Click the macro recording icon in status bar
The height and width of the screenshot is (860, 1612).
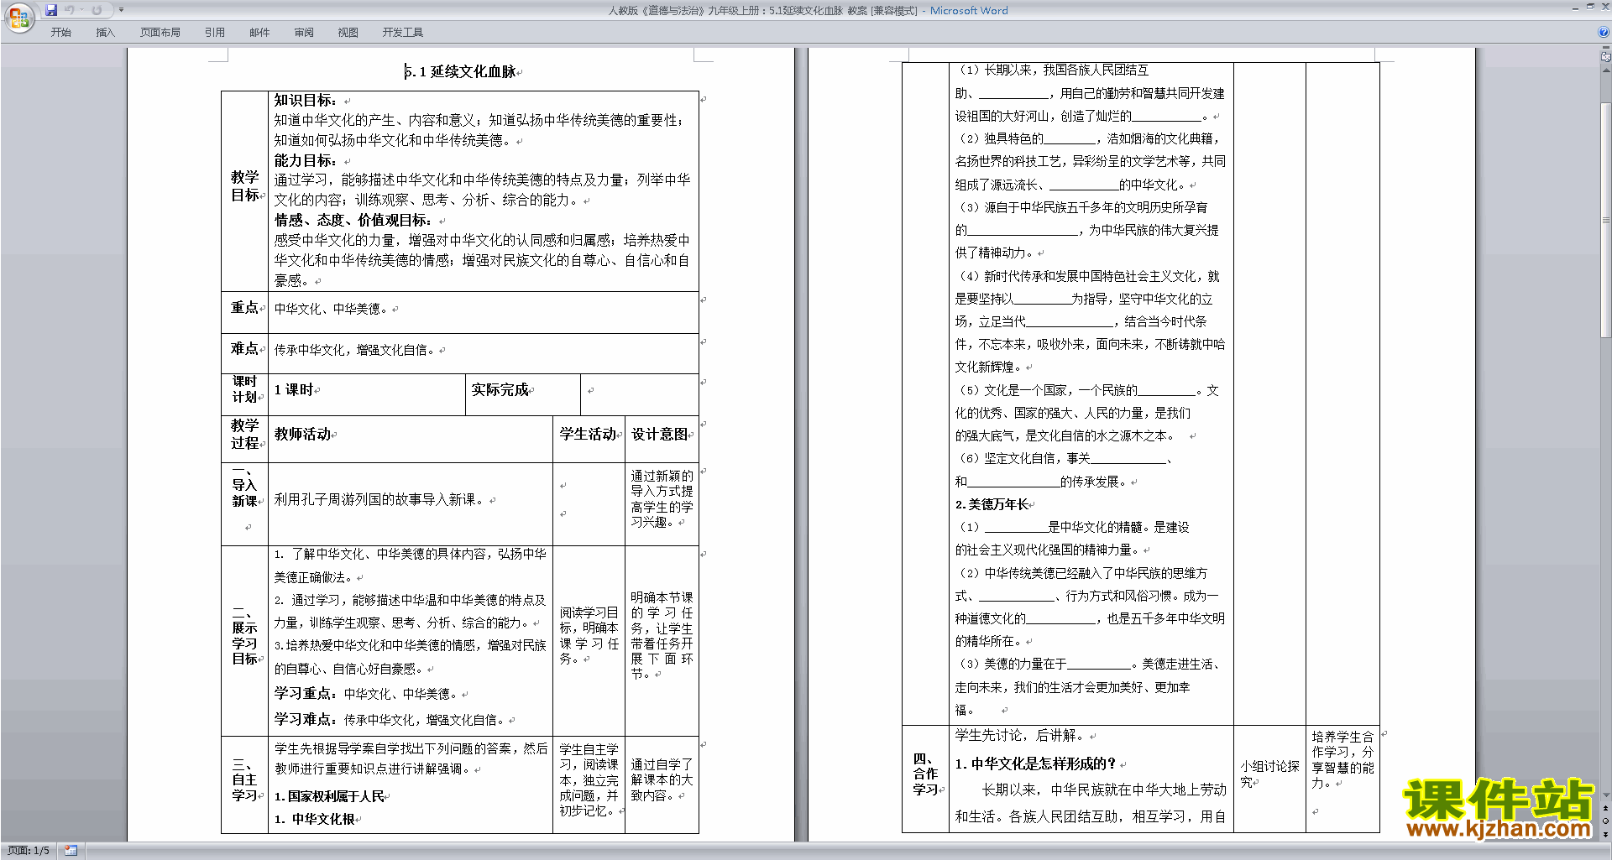click(71, 851)
